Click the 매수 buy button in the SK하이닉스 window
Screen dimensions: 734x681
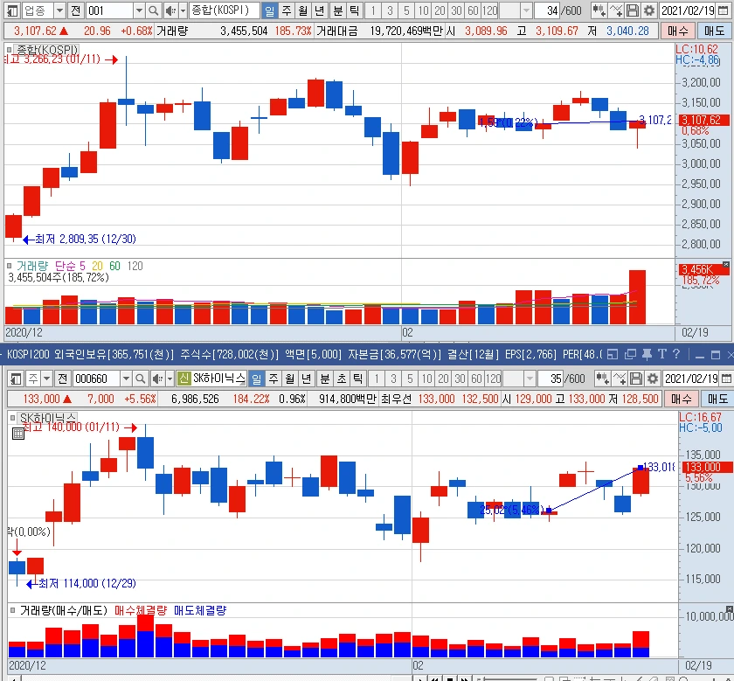point(681,399)
